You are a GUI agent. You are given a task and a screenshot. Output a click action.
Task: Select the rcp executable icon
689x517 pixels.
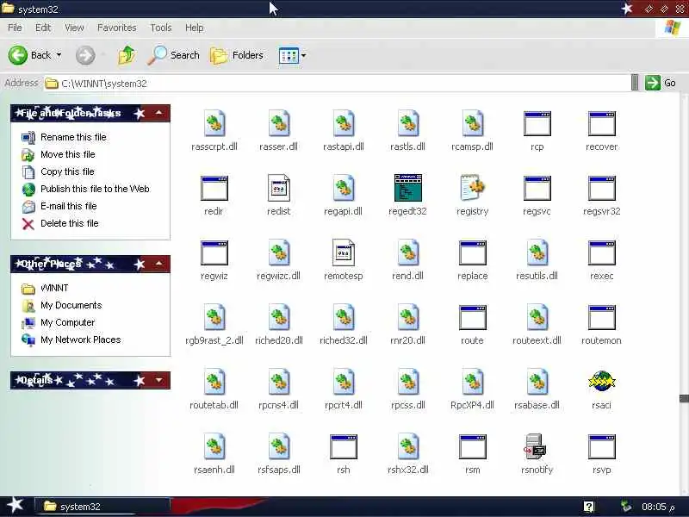[x=537, y=123]
